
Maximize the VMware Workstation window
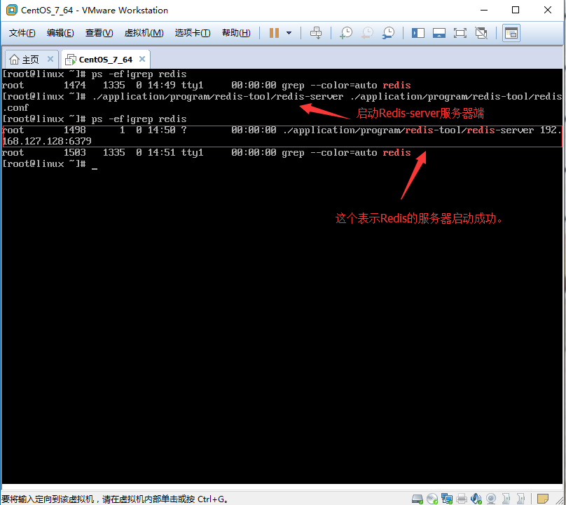pyautogui.click(x=516, y=10)
